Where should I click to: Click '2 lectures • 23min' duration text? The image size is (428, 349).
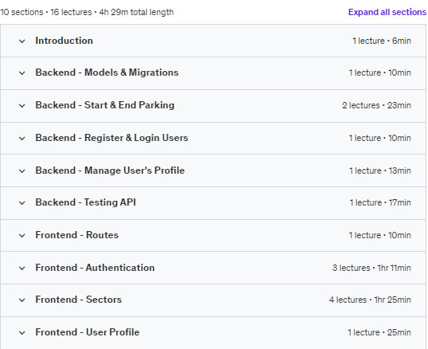[x=376, y=105]
